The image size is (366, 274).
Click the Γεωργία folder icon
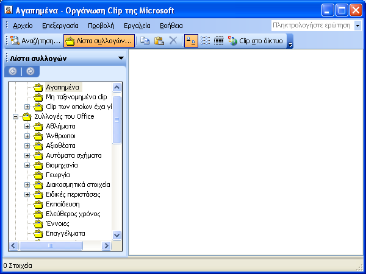(x=38, y=175)
